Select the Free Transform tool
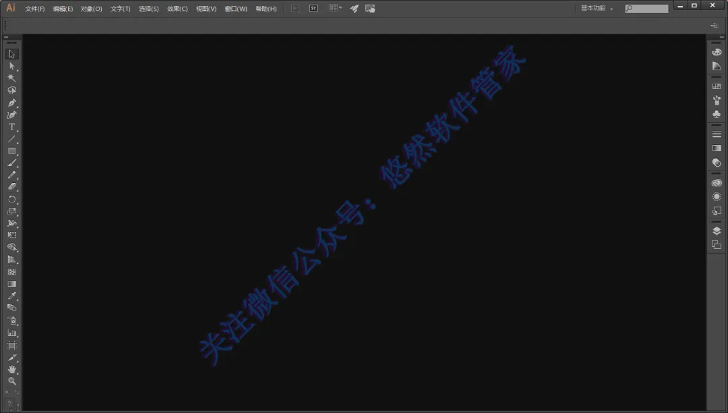Viewport: 728px width, 413px height. pyautogui.click(x=11, y=235)
